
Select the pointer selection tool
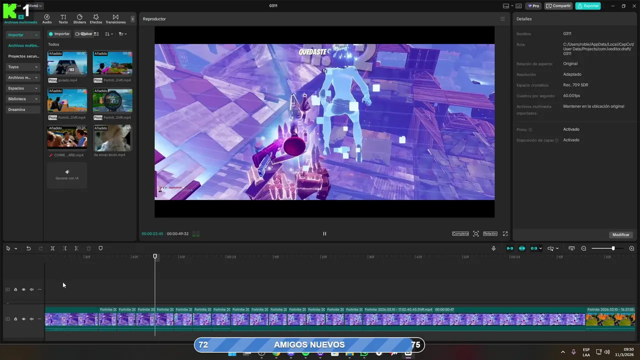coord(8,248)
